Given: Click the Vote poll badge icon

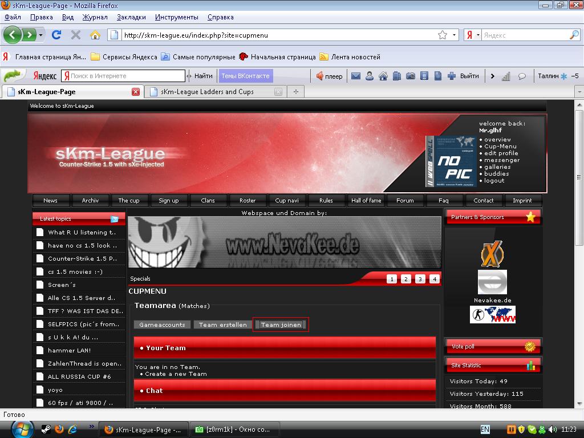Looking at the screenshot, I should [530, 346].
